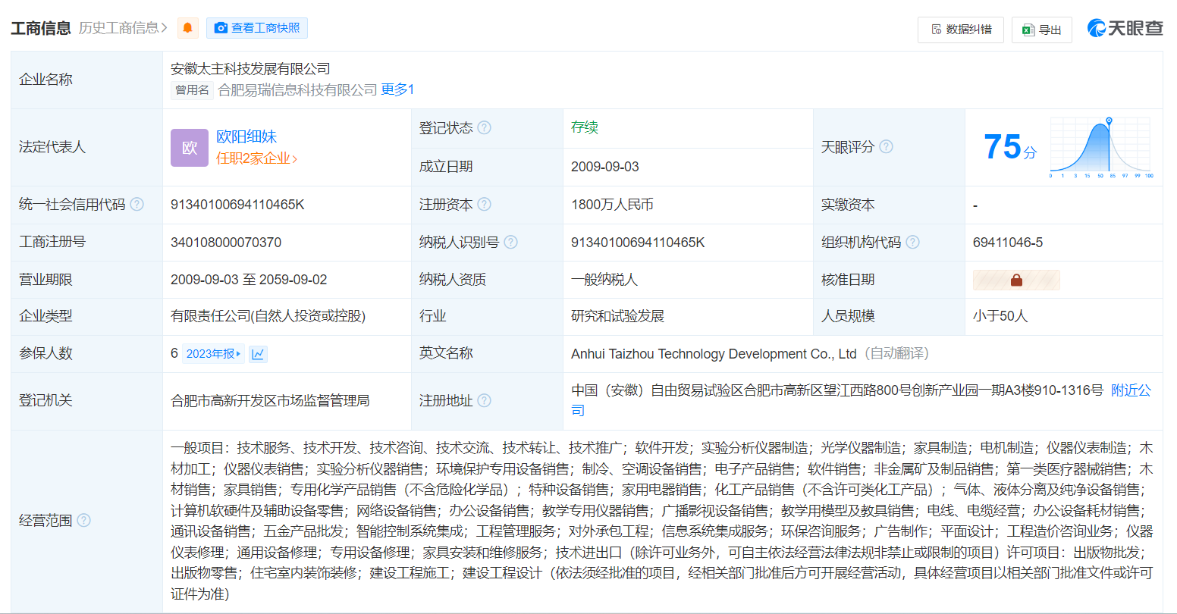Open 任职2家企业 link
1177x614 pixels.
(x=257, y=158)
